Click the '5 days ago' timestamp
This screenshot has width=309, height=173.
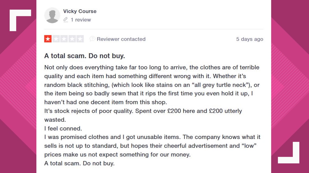[x=250, y=39]
